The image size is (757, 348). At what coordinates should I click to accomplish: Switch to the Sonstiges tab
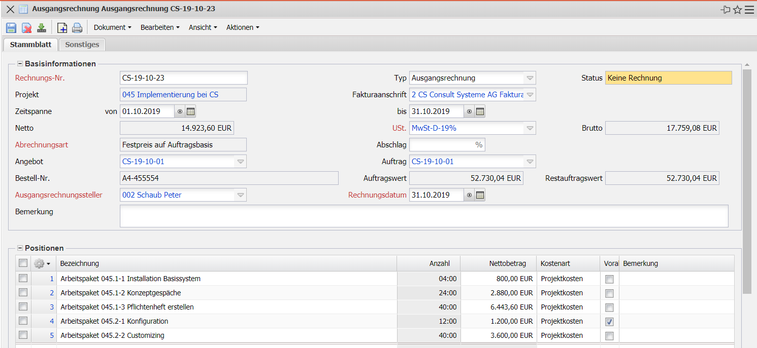[x=82, y=45]
